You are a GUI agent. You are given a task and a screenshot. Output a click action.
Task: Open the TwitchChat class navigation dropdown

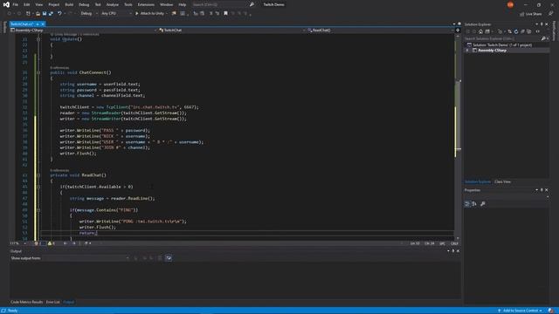(231, 31)
